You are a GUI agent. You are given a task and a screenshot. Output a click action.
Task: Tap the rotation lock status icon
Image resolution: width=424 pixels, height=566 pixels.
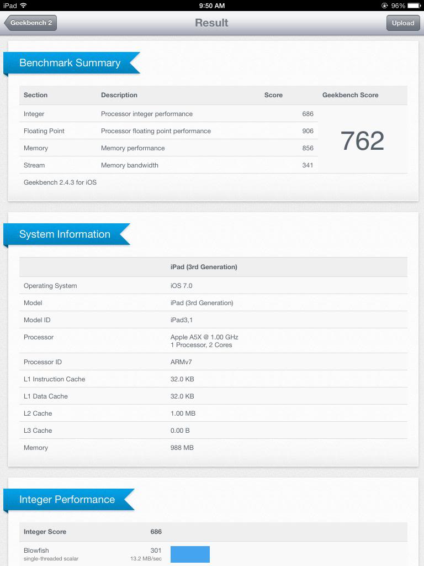pyautogui.click(x=385, y=6)
